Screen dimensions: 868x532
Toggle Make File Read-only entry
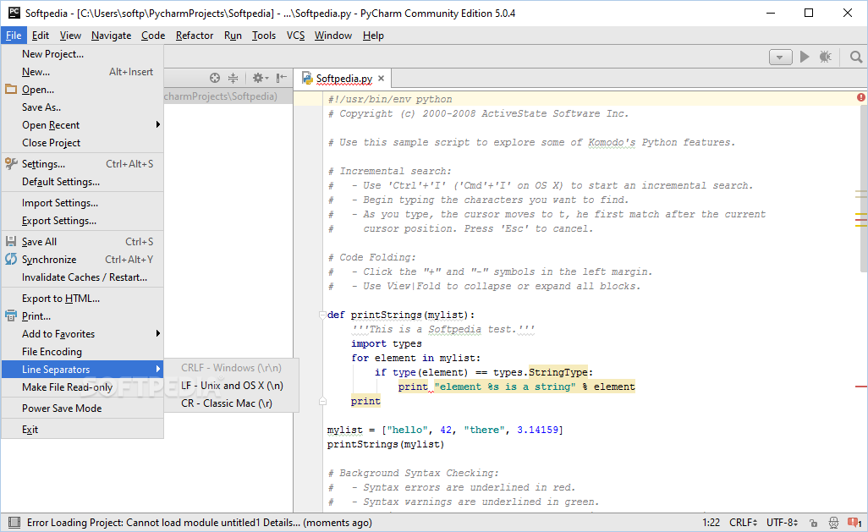(x=82, y=387)
